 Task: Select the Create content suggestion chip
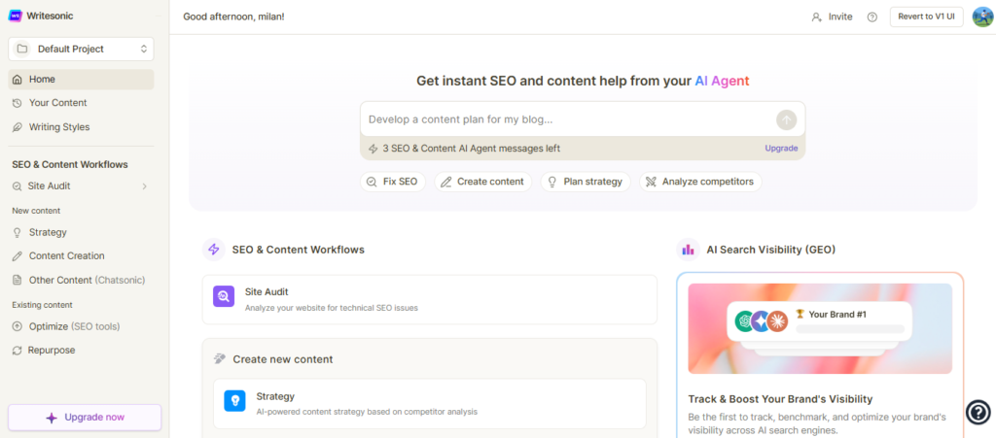483,182
